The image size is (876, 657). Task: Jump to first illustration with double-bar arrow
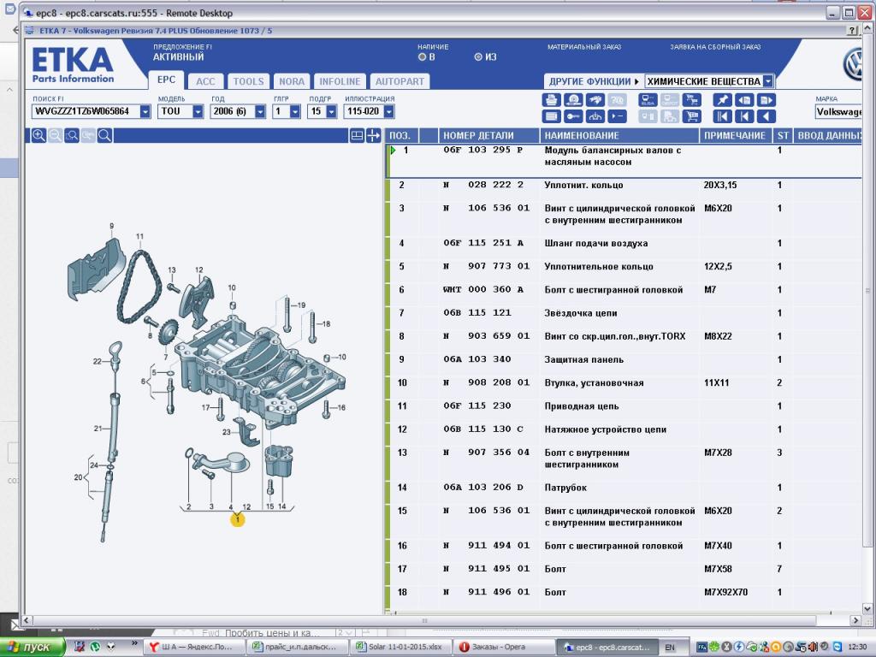pyautogui.click(x=722, y=116)
